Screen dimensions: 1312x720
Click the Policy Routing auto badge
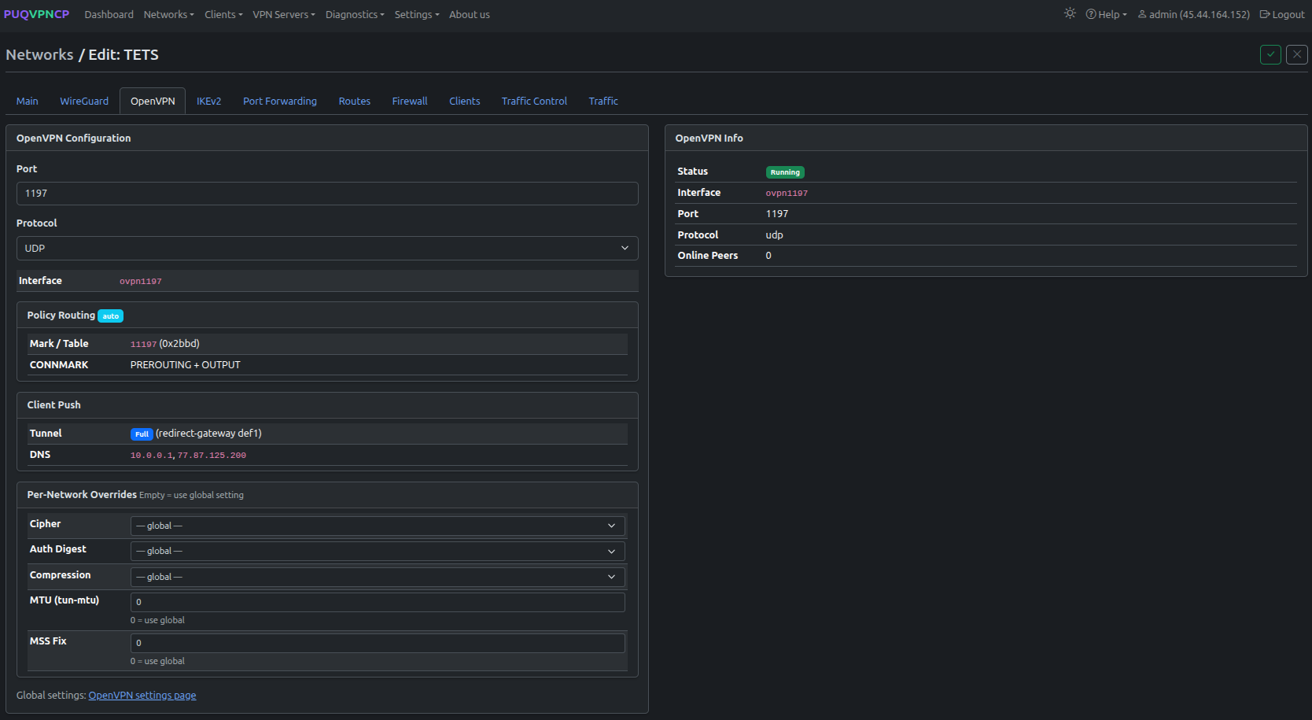click(x=111, y=316)
